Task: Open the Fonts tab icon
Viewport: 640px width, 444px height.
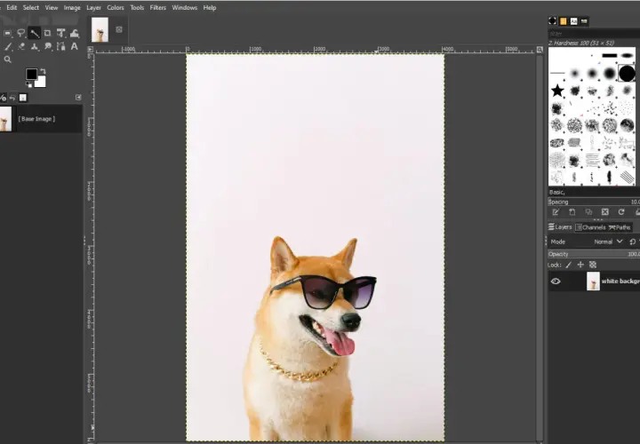Action: (574, 21)
